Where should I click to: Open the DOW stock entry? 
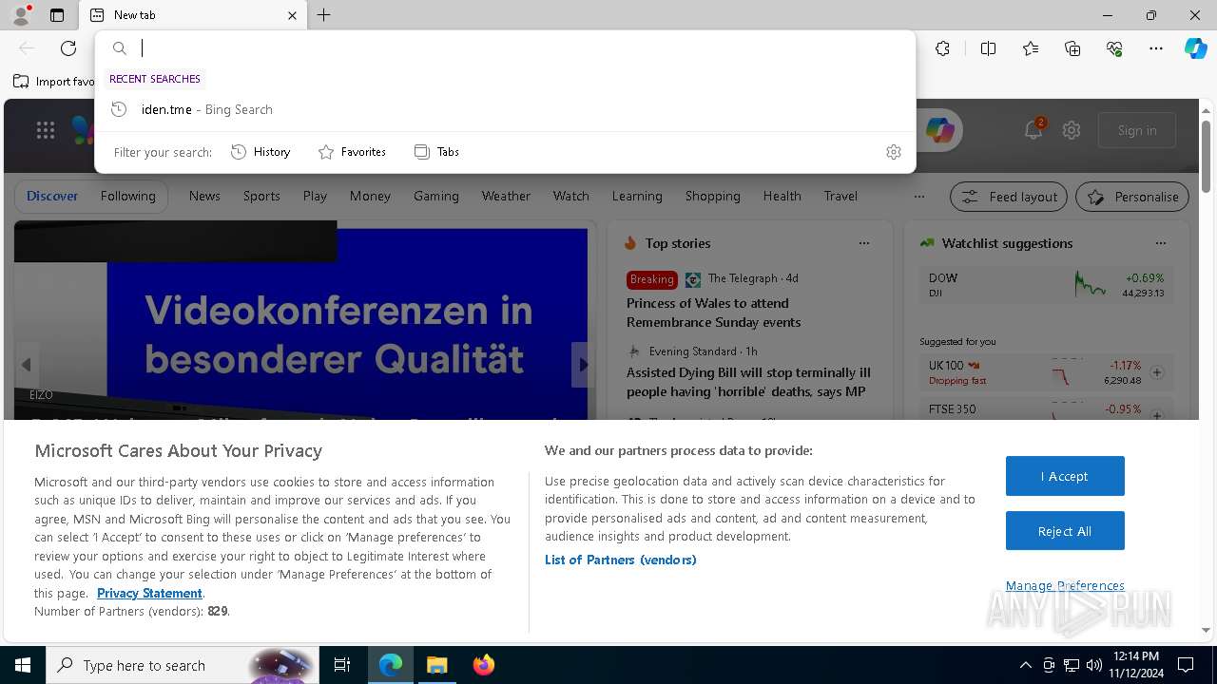1046,285
